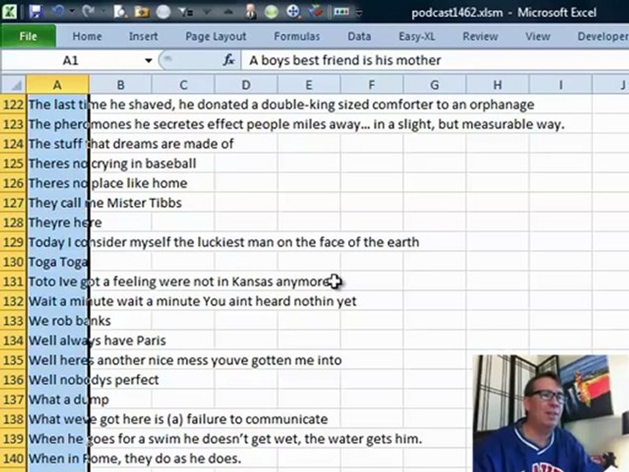Open Customize Quick Access Toolbar dropdown

(359, 14)
